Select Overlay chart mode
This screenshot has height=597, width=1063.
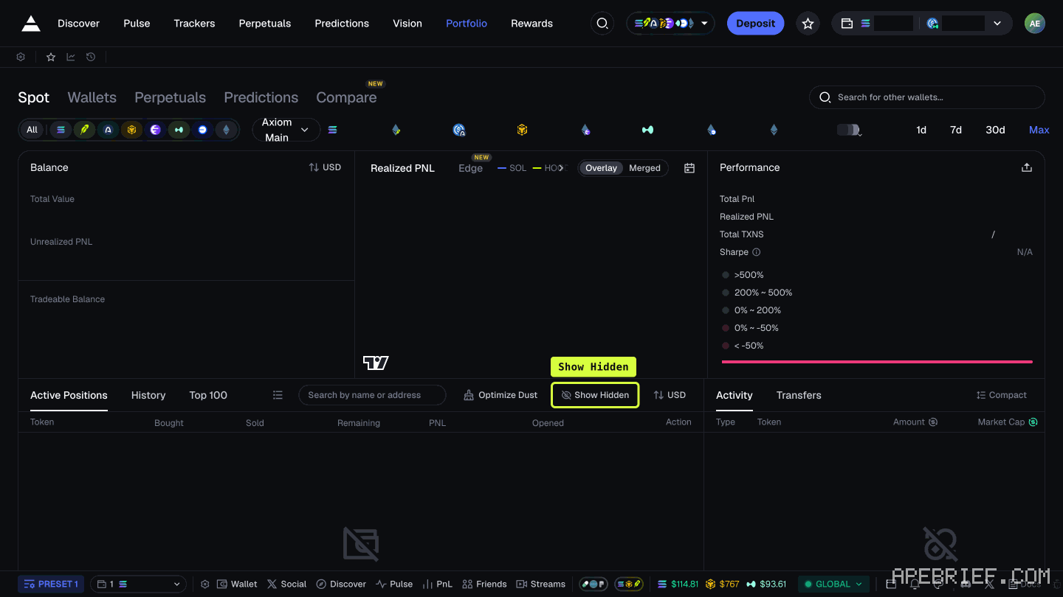point(601,168)
